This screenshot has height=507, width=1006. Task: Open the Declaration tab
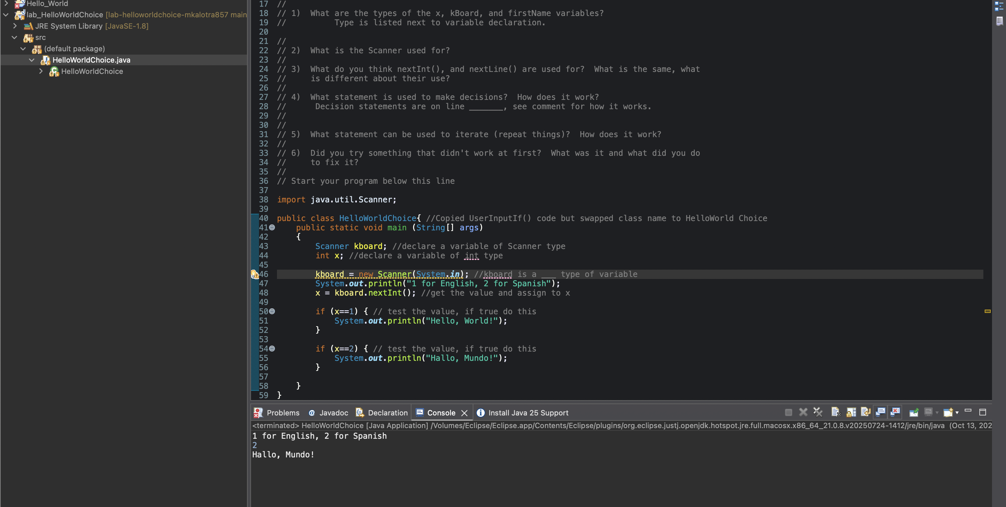coord(382,413)
